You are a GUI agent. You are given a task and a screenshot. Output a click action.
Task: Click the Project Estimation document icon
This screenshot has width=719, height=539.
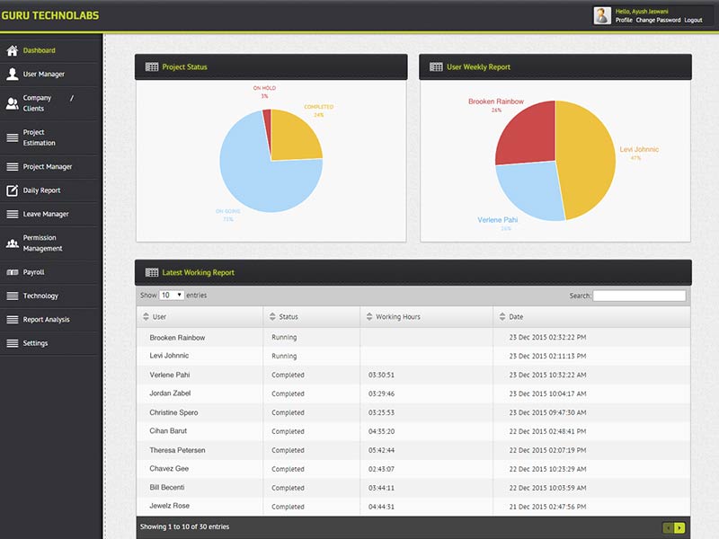11,137
